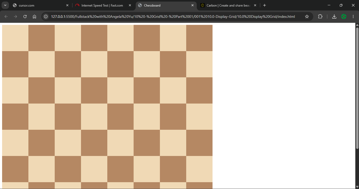The width and height of the screenshot is (359, 189).
Task: Restore down the Chrome window
Action: 341,5
